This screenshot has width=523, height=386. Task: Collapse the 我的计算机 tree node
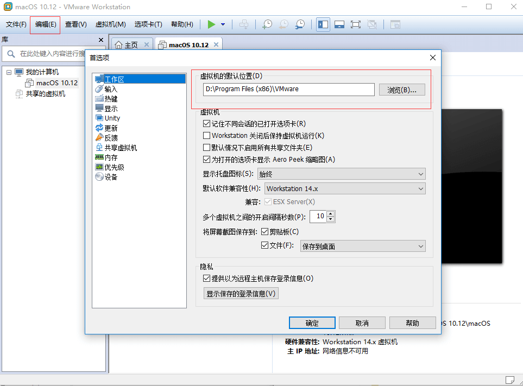click(x=9, y=72)
